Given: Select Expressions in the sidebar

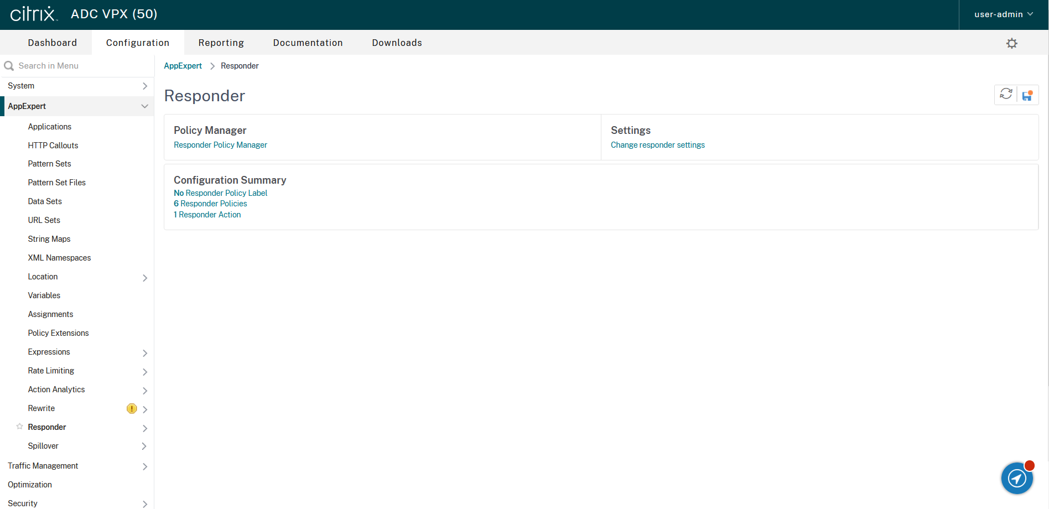Looking at the screenshot, I should coord(49,352).
